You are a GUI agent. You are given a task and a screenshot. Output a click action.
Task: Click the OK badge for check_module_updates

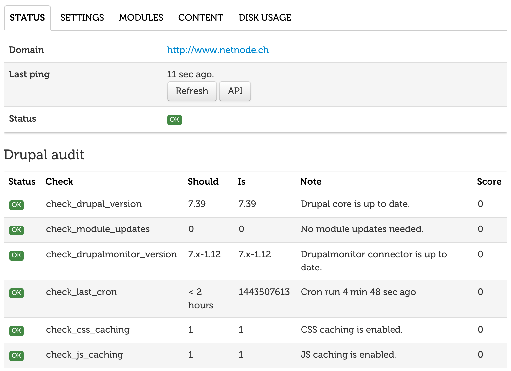16,230
